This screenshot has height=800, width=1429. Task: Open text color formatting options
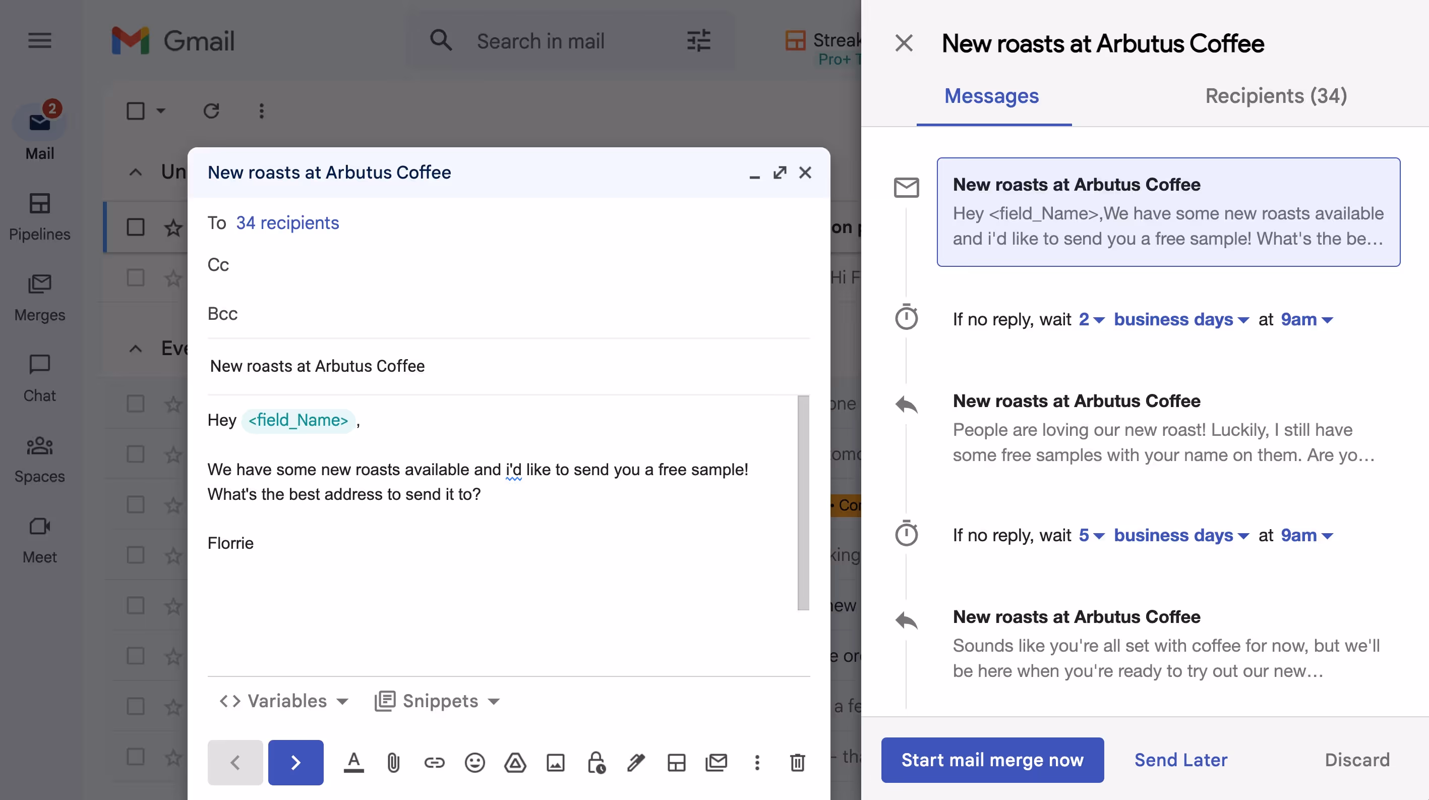click(353, 762)
